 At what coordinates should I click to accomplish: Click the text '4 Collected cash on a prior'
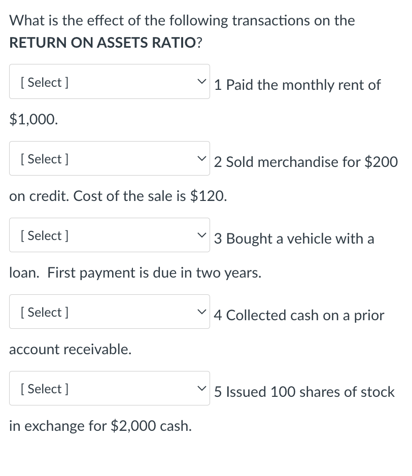(299, 316)
